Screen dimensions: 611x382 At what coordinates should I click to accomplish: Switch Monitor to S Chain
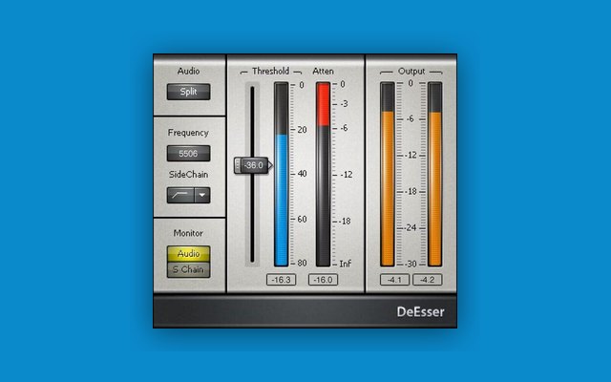pyautogui.click(x=189, y=269)
